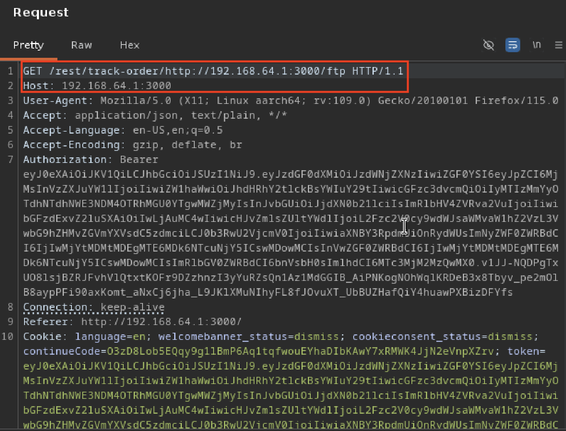Switch to the Pretty tab
The width and height of the screenshot is (566, 431).
tap(29, 45)
